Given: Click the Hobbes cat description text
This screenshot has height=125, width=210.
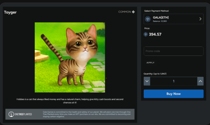Looking at the screenshot, I should point(70,101).
